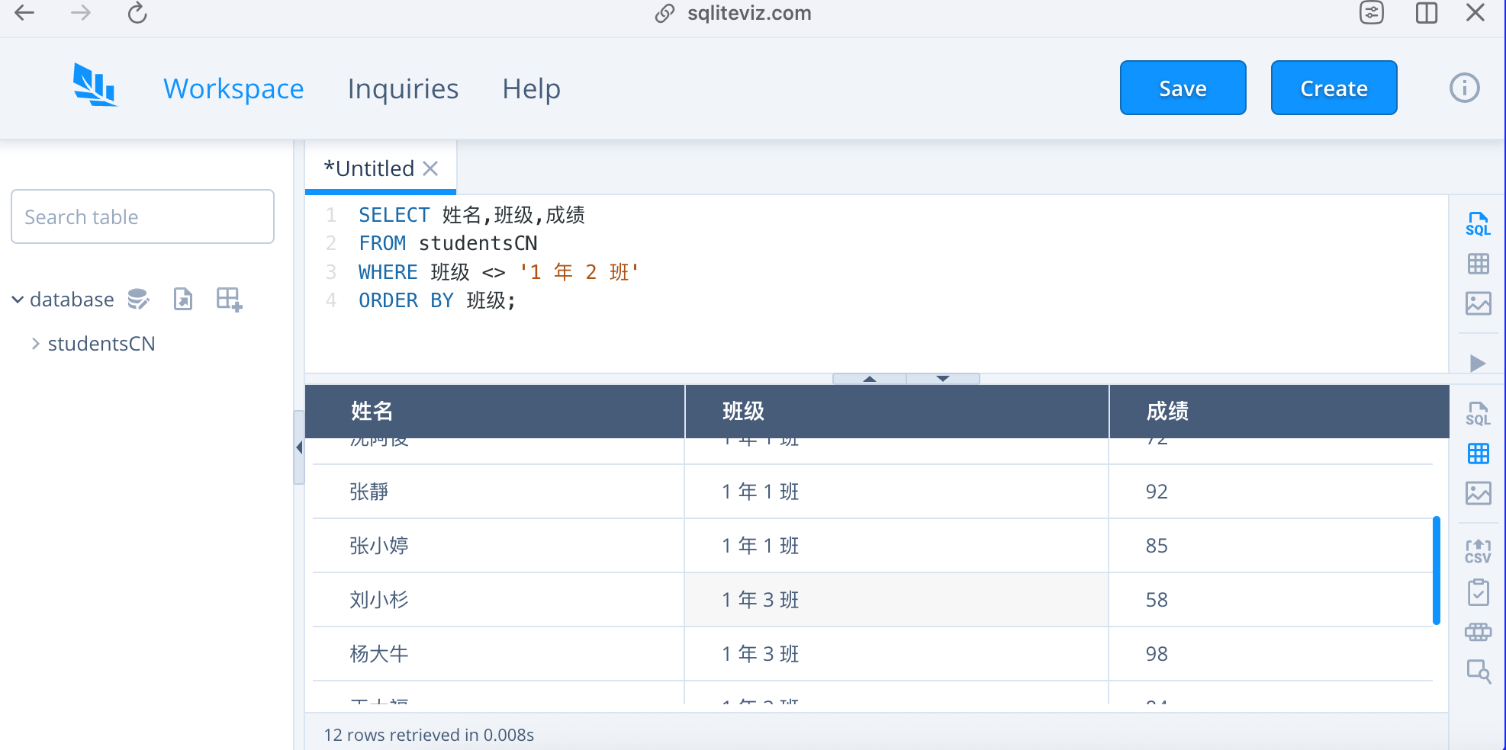Image resolution: width=1506 pixels, height=750 pixels.
Task: Open chart view in the editor pane
Action: pyautogui.click(x=1478, y=303)
